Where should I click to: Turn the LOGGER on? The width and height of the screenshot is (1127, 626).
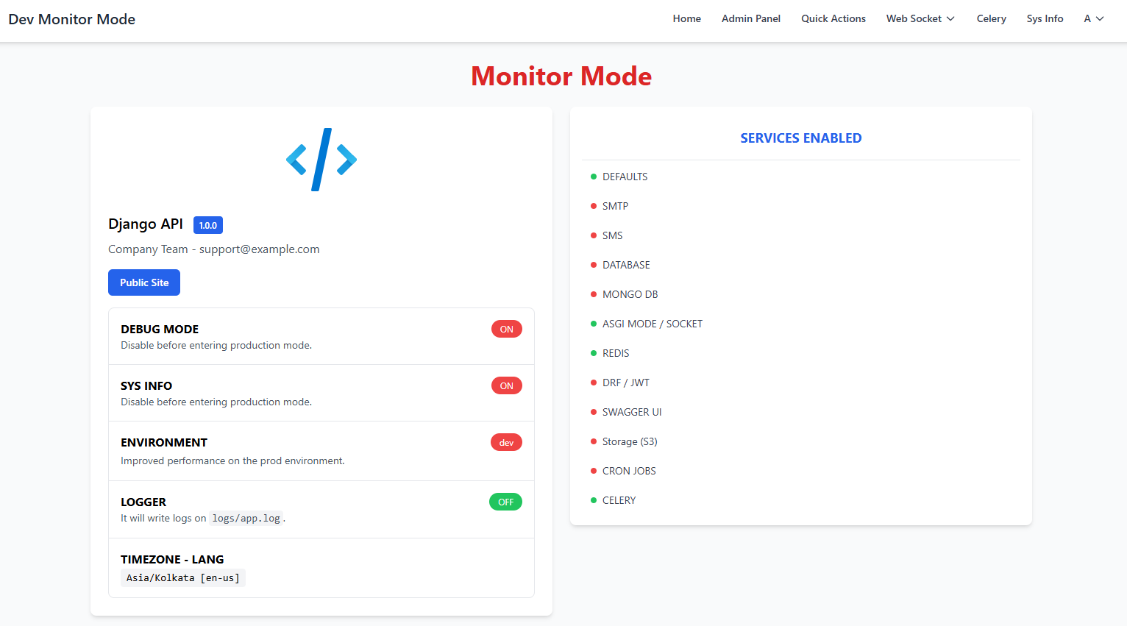pos(505,501)
